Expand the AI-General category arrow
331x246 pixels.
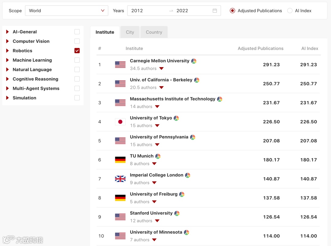pyautogui.click(x=7, y=32)
